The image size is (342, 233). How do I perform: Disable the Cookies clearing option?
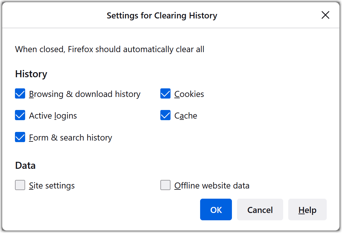pos(165,93)
